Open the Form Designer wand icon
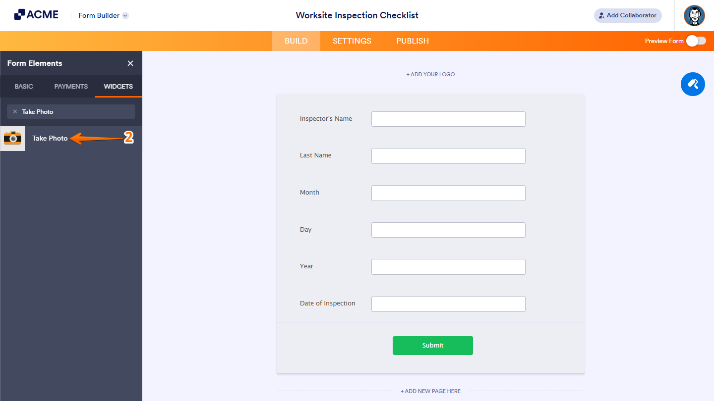This screenshot has width=714, height=401. coord(693,84)
